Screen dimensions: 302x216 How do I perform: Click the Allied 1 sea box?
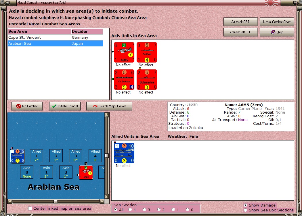pos(37,156)
